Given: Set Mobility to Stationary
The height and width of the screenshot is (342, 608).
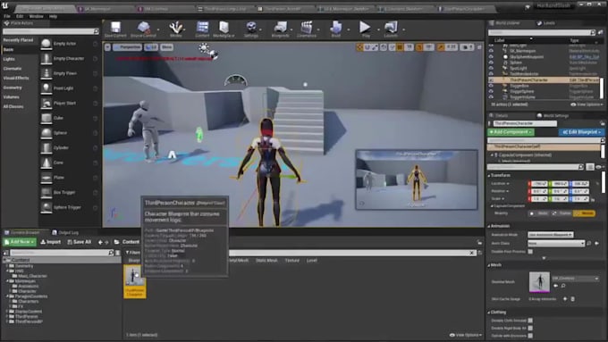Looking at the screenshot, I should (562, 213).
